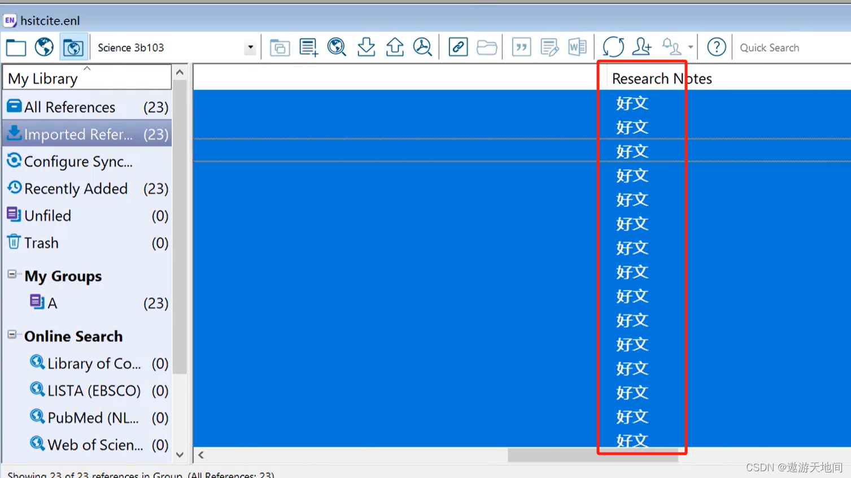Image resolution: width=851 pixels, height=478 pixels.
Task: Click the Recently Added clock icon
Action: click(x=14, y=187)
